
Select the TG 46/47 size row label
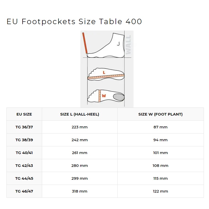(x=24, y=191)
